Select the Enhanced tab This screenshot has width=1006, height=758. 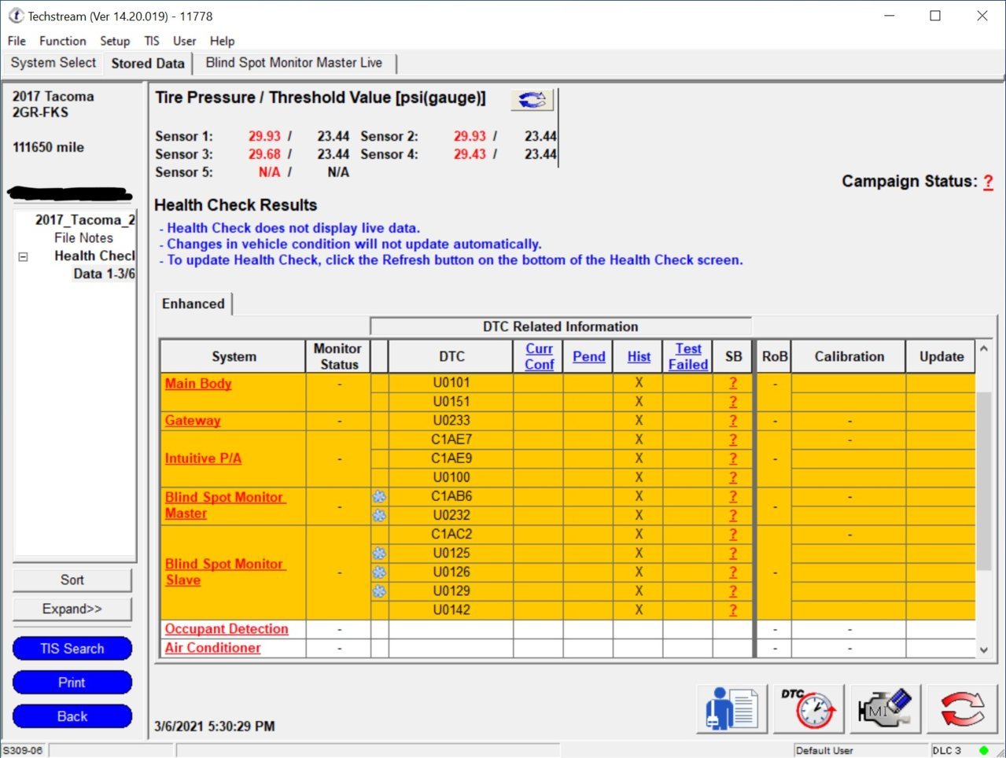(x=193, y=304)
